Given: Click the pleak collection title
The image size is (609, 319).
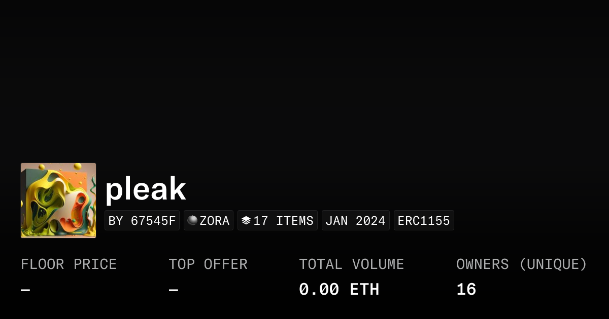Looking at the screenshot, I should coord(146,189).
